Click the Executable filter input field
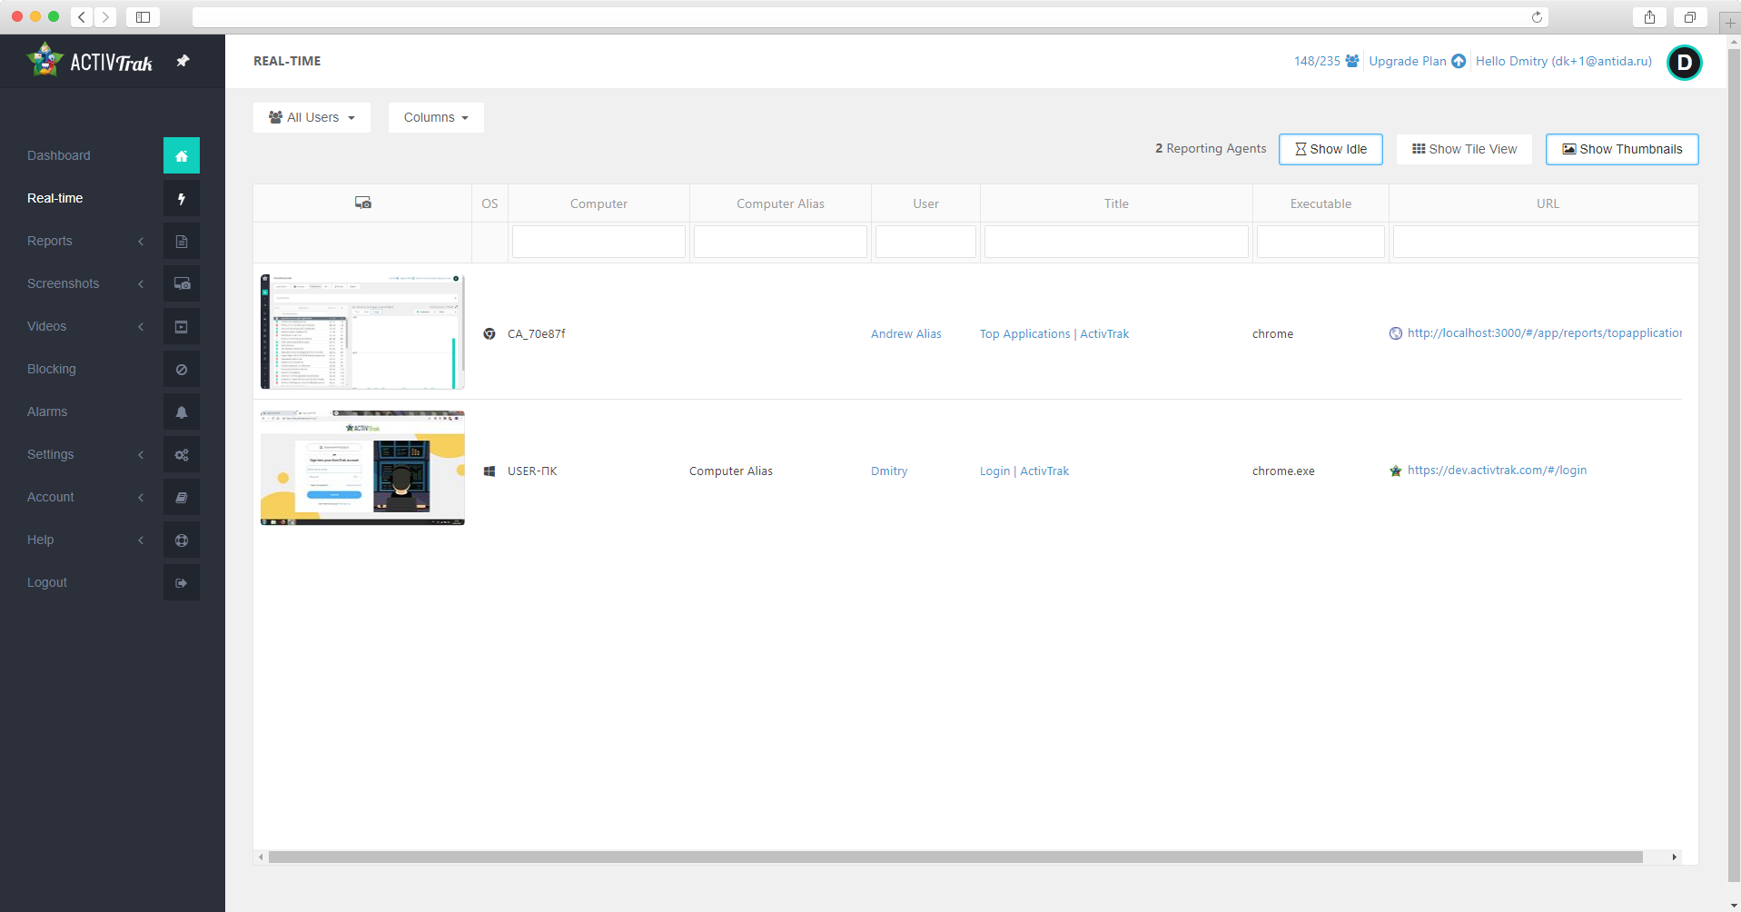This screenshot has width=1741, height=912. click(1321, 242)
